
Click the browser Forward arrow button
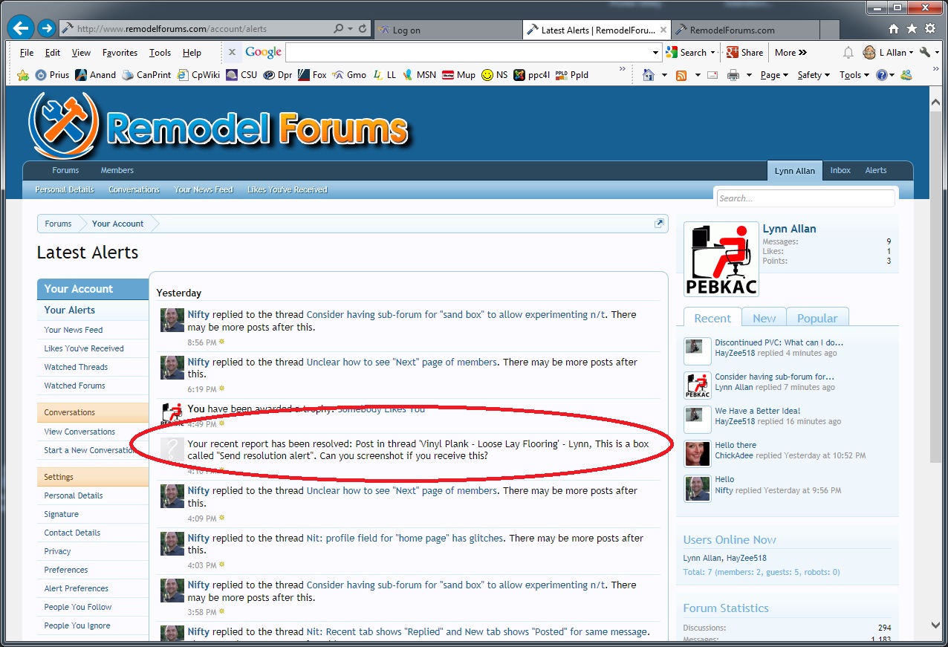click(x=47, y=29)
